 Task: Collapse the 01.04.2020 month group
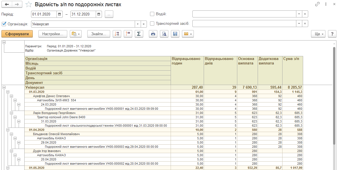(8, 130)
